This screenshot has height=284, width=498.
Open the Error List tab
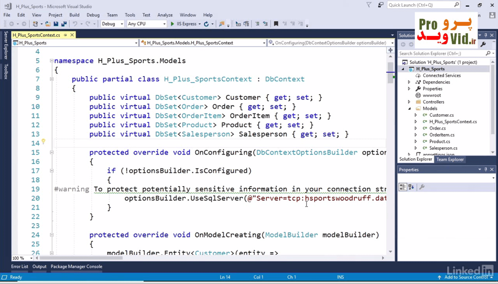pyautogui.click(x=20, y=267)
